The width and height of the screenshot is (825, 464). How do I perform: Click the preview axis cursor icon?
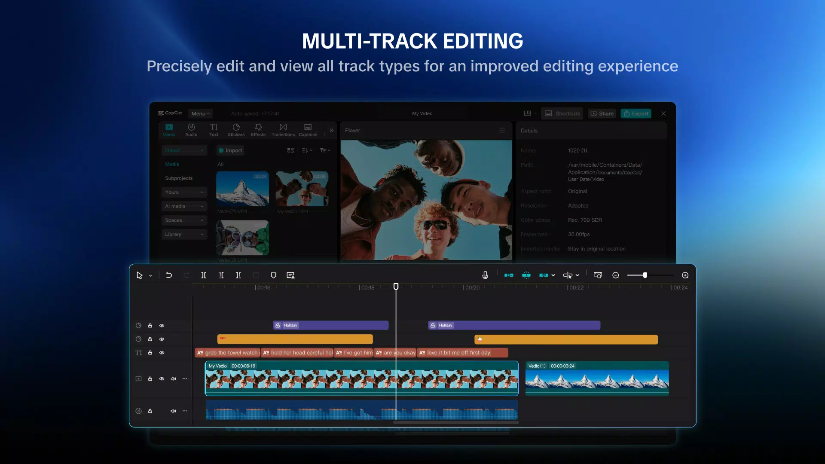568,275
